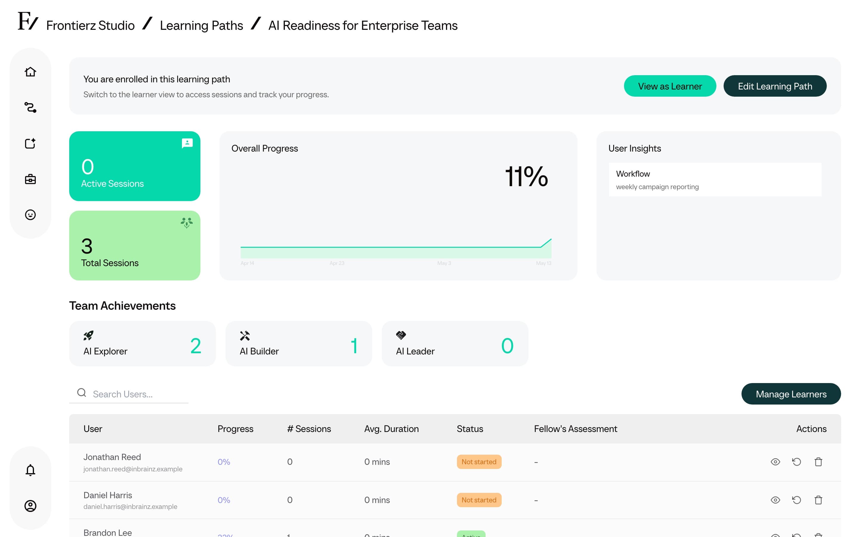Click Jonathan Reed's Not started badge

[479, 462]
